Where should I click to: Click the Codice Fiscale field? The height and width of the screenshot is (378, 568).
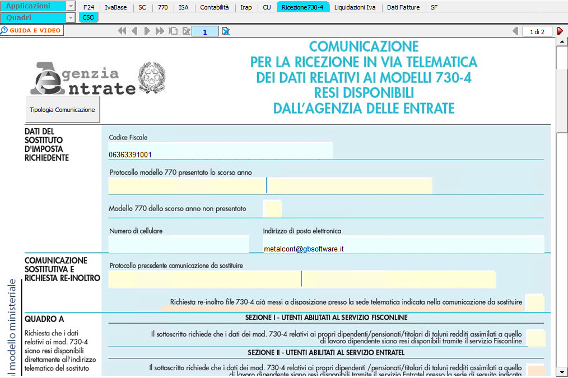(220, 150)
